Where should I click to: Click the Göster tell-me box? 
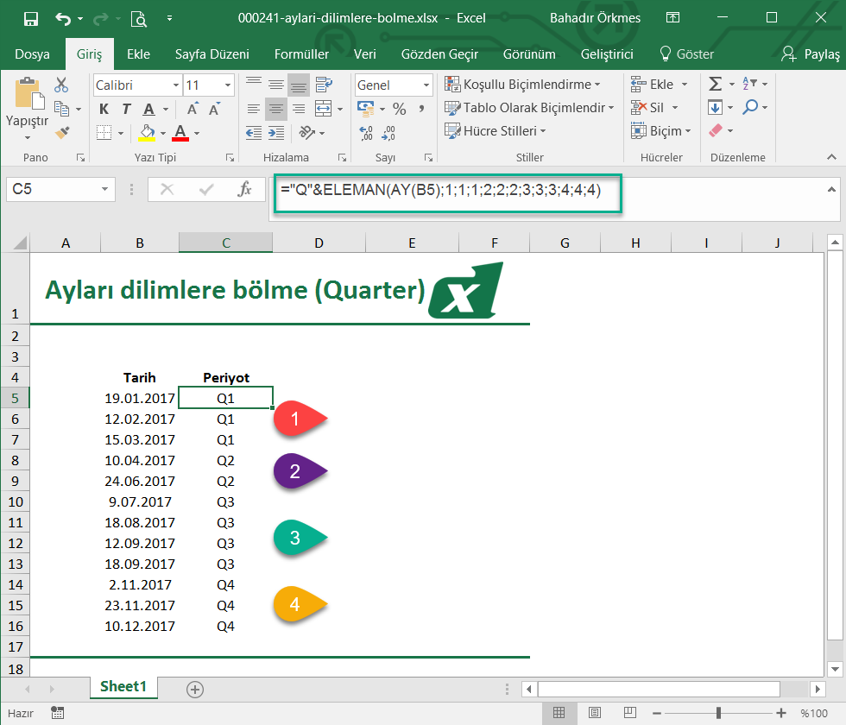pyautogui.click(x=687, y=54)
